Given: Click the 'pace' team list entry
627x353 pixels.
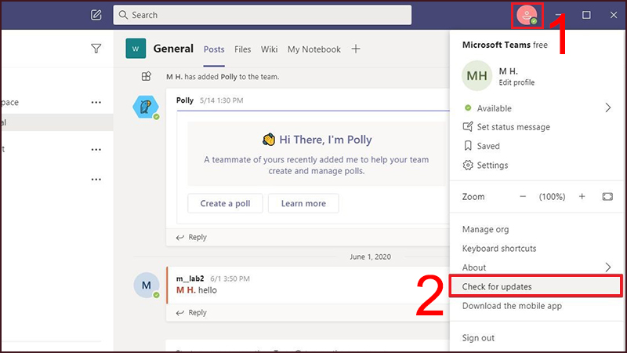Looking at the screenshot, I should point(56,103).
